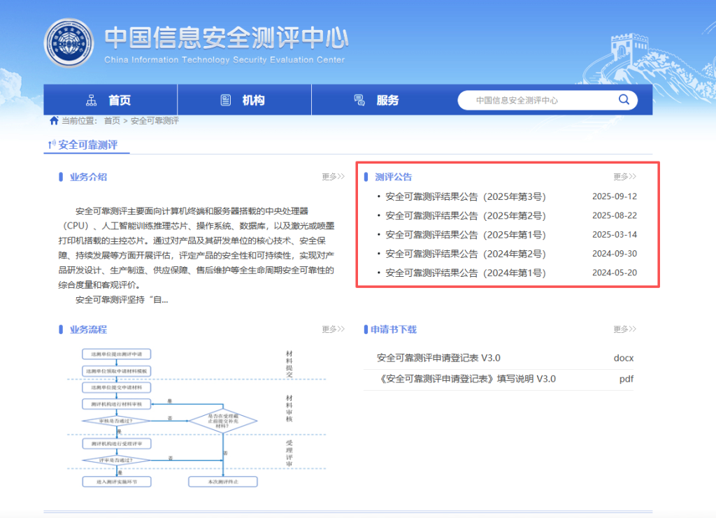The width and height of the screenshot is (716, 518).
Task: Open the 机构 navigation tab
Action: pyautogui.click(x=253, y=100)
